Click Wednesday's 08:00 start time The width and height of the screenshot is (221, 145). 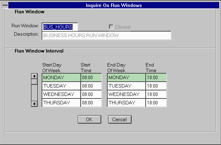pyautogui.click(x=91, y=94)
